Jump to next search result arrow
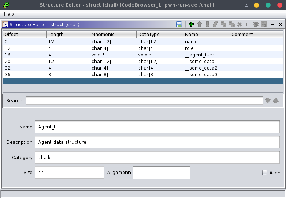286x198 pixels. click(x=268, y=100)
